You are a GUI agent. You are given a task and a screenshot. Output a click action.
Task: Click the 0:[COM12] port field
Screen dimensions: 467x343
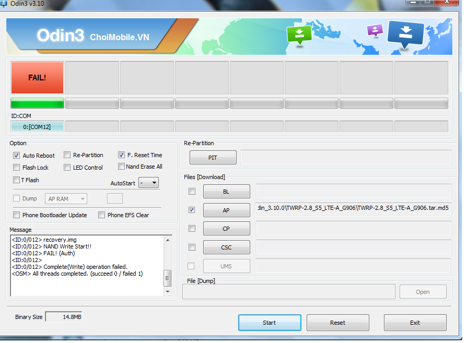[x=37, y=126]
